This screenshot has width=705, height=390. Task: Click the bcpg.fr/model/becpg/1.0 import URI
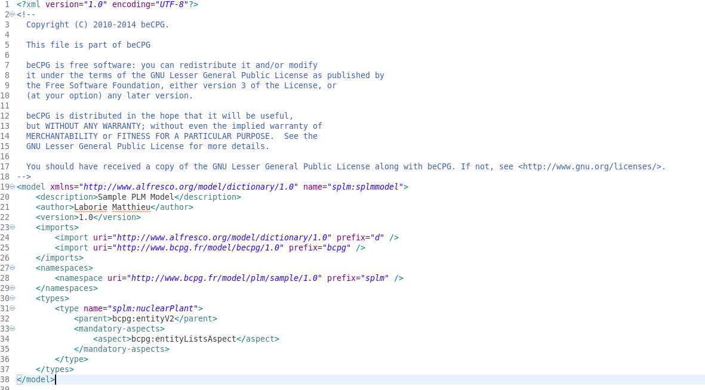coord(198,247)
